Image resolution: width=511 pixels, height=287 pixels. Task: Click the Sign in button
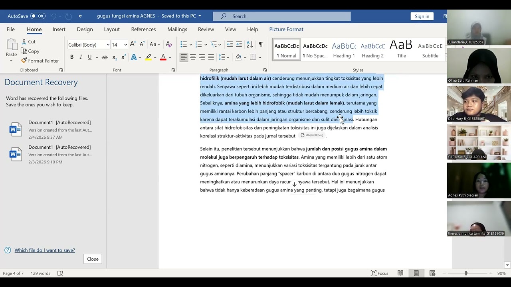pyautogui.click(x=422, y=16)
